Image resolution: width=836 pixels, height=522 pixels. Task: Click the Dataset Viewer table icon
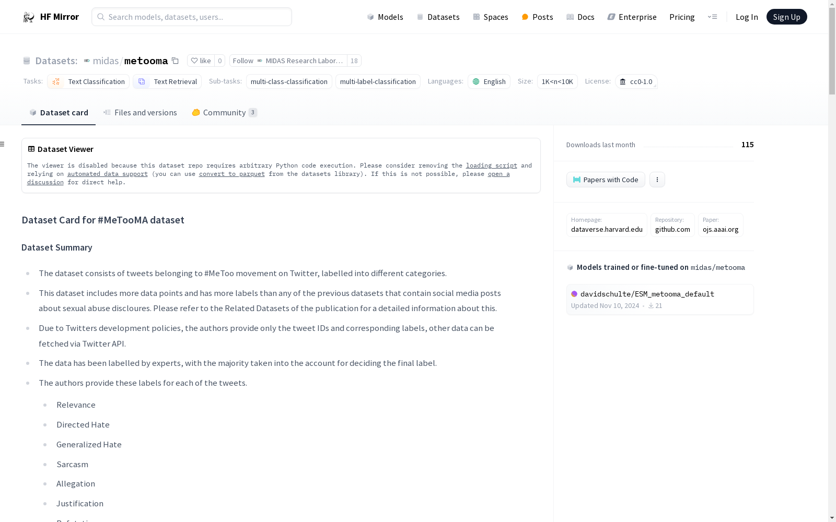coord(31,149)
